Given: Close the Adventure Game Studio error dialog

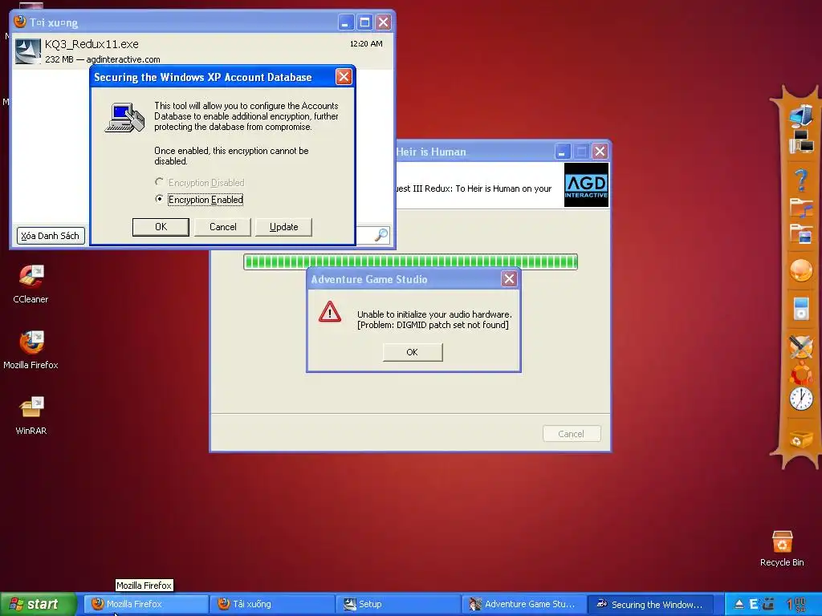Looking at the screenshot, I should pyautogui.click(x=509, y=278).
